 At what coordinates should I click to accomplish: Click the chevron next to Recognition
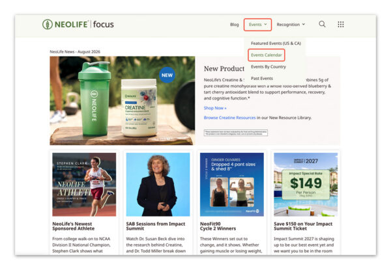click(x=304, y=24)
